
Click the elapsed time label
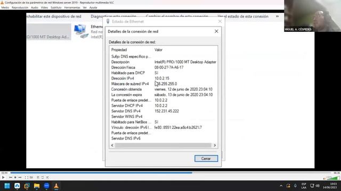click(x=4, y=173)
